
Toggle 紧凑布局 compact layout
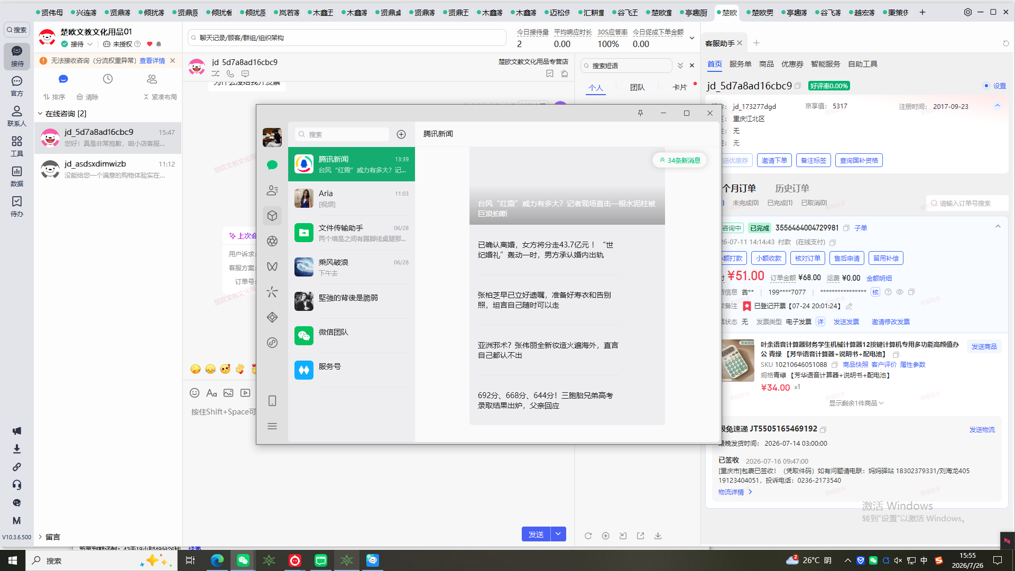(x=160, y=97)
